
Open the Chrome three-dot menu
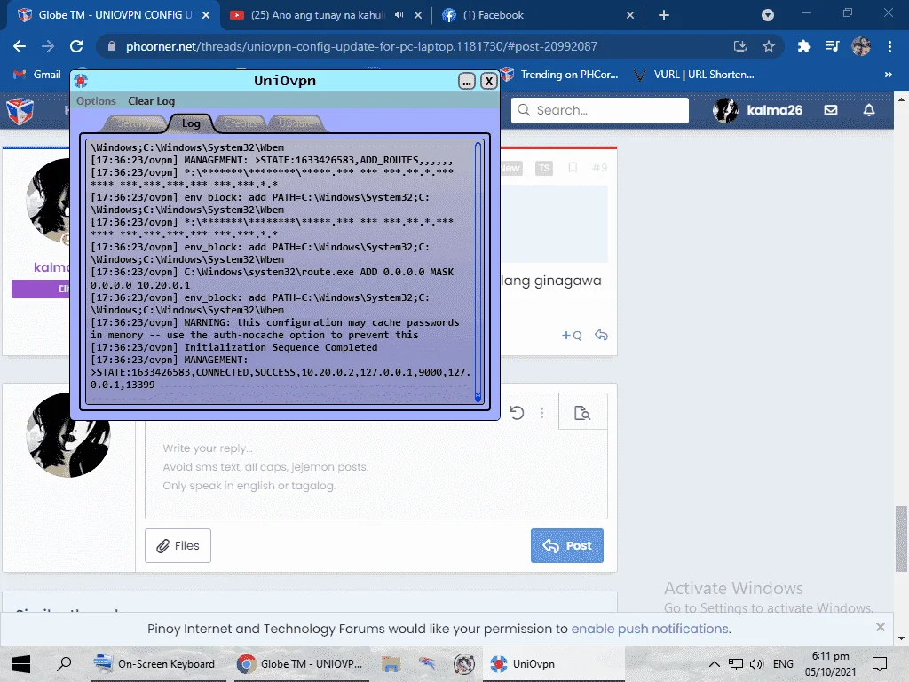(x=889, y=46)
